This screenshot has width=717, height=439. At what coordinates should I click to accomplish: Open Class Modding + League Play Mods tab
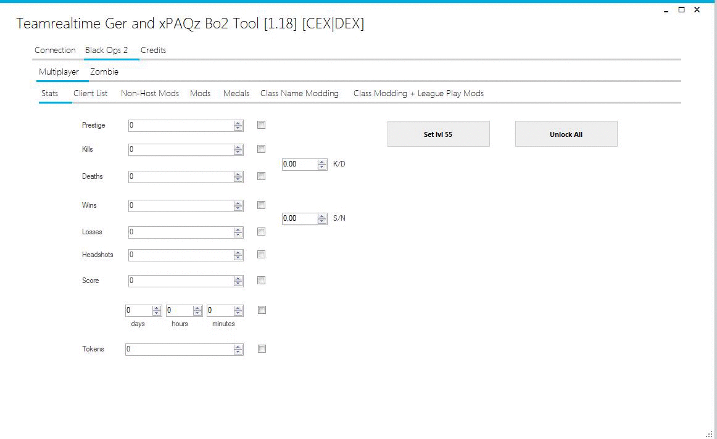point(418,93)
